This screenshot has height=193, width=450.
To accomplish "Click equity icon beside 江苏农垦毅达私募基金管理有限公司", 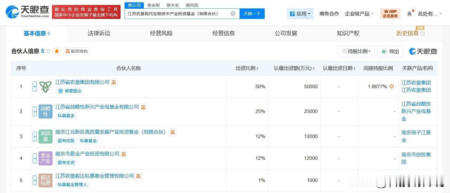I will 139,176.
